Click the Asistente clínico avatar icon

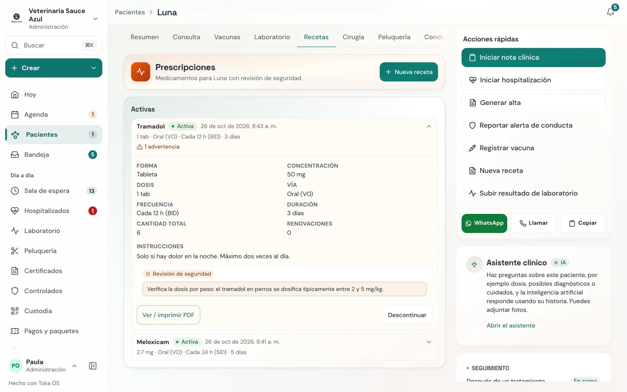pyautogui.click(x=474, y=264)
